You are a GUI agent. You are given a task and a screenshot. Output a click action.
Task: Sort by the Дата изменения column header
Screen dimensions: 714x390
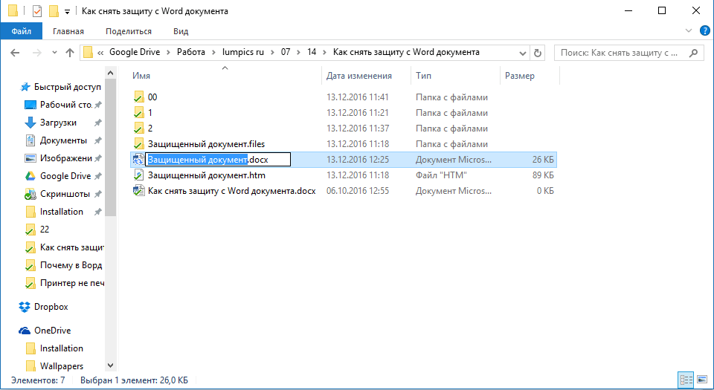[358, 76]
